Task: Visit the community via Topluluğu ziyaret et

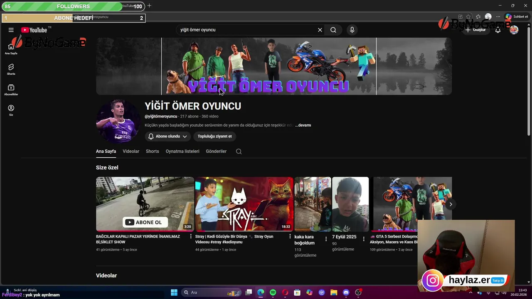Action: click(x=215, y=136)
